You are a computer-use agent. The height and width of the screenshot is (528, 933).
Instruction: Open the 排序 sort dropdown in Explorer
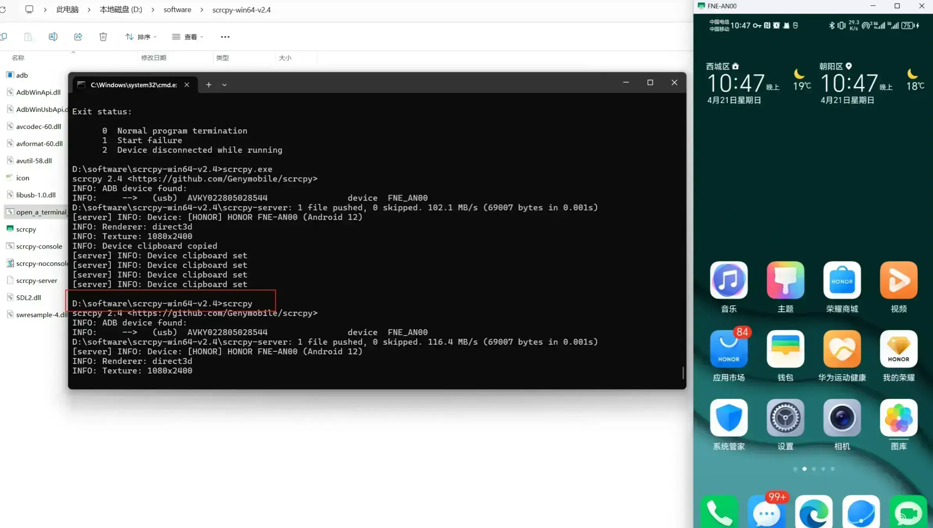[141, 37]
